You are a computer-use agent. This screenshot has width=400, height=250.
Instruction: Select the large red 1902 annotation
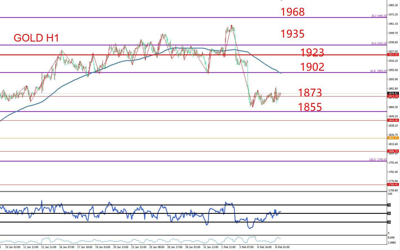[312, 67]
